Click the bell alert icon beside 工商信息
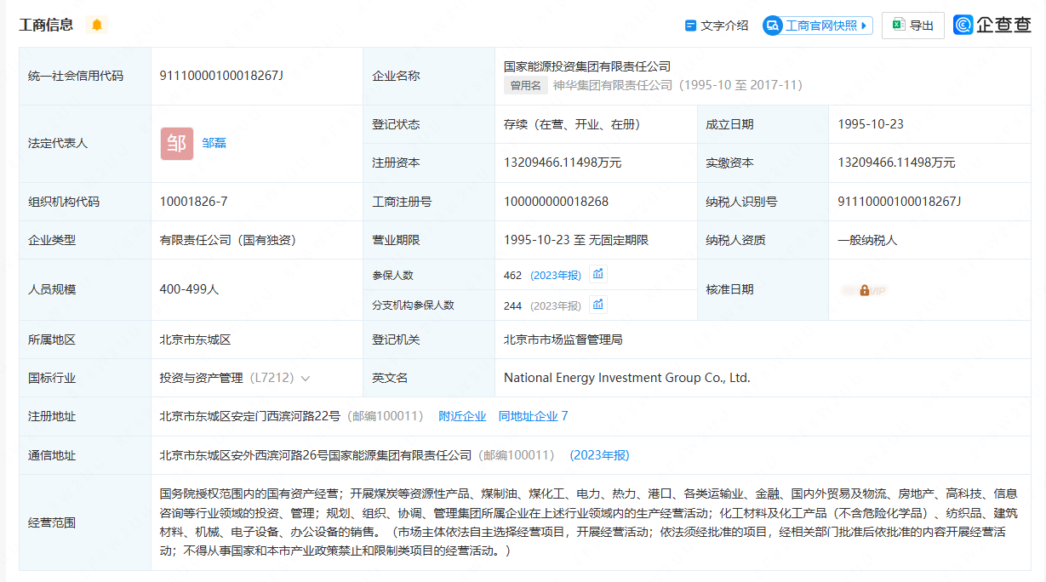 (97, 25)
